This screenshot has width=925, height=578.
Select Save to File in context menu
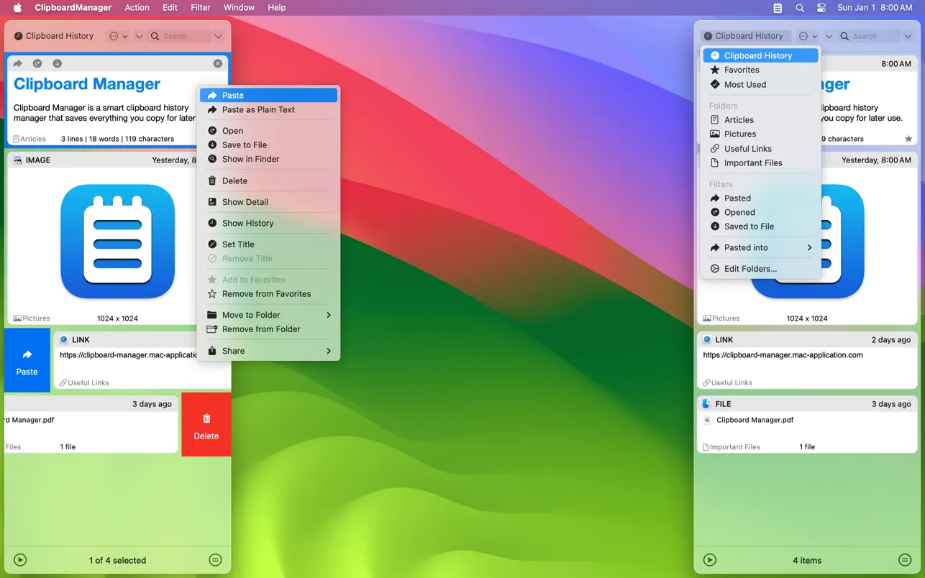(268, 144)
